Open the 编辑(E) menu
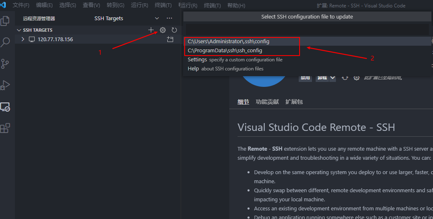 (44, 5)
